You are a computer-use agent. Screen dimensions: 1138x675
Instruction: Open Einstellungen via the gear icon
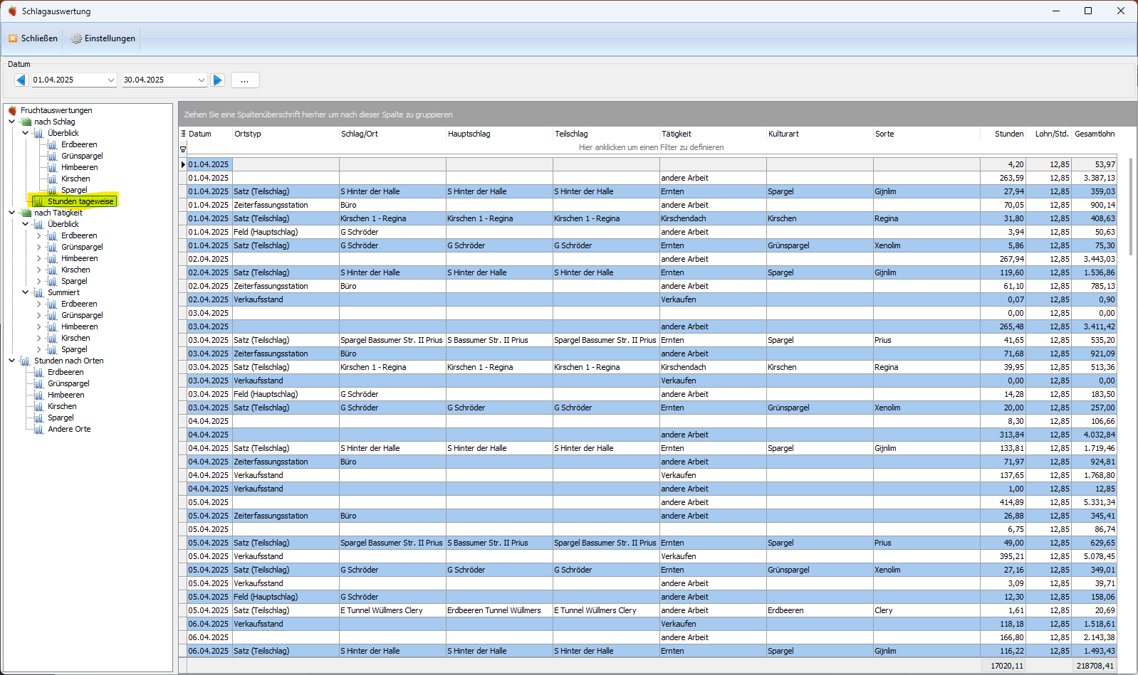click(76, 38)
